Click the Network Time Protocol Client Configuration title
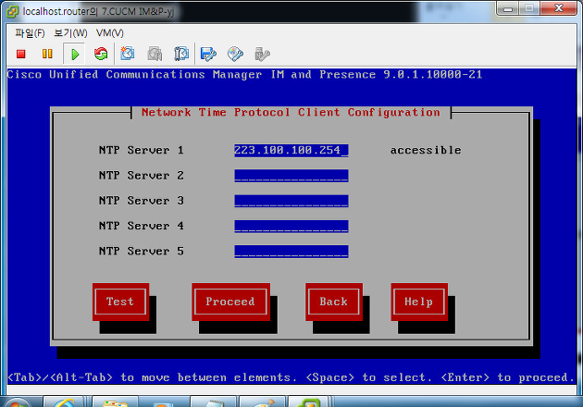This screenshot has width=583, height=407. coord(291,112)
